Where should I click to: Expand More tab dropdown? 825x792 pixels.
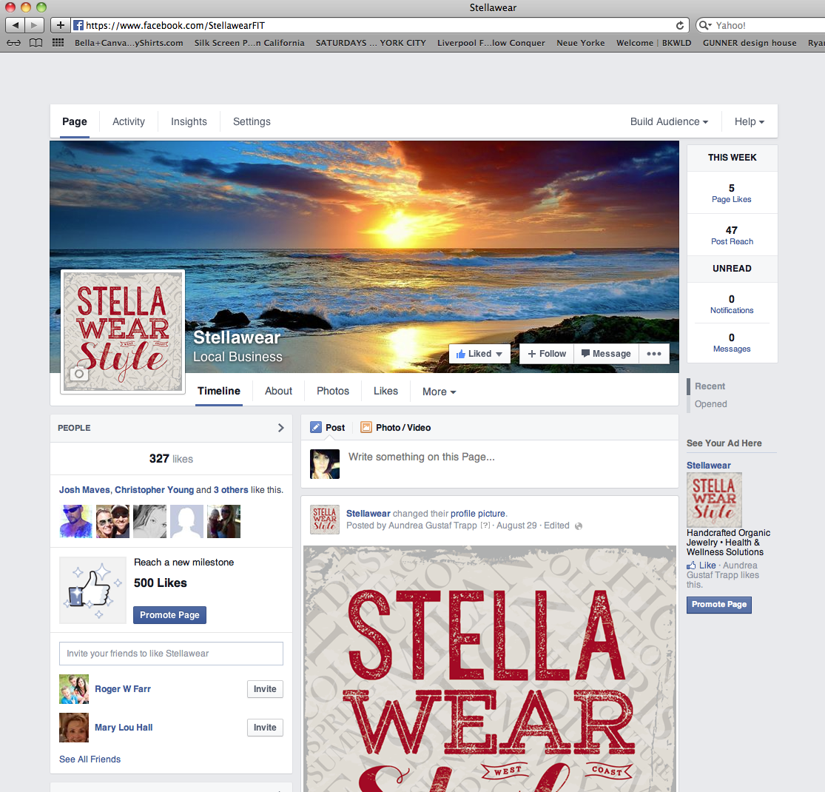[439, 392]
